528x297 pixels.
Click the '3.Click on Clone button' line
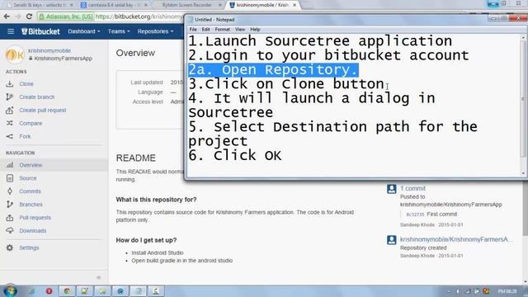click(286, 84)
